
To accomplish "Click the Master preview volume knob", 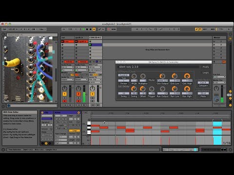I will [x=216, y=99].
